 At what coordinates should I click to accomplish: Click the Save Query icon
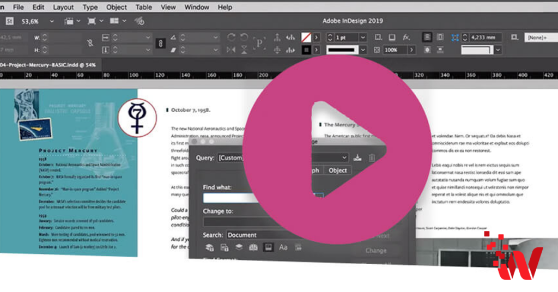(357, 158)
